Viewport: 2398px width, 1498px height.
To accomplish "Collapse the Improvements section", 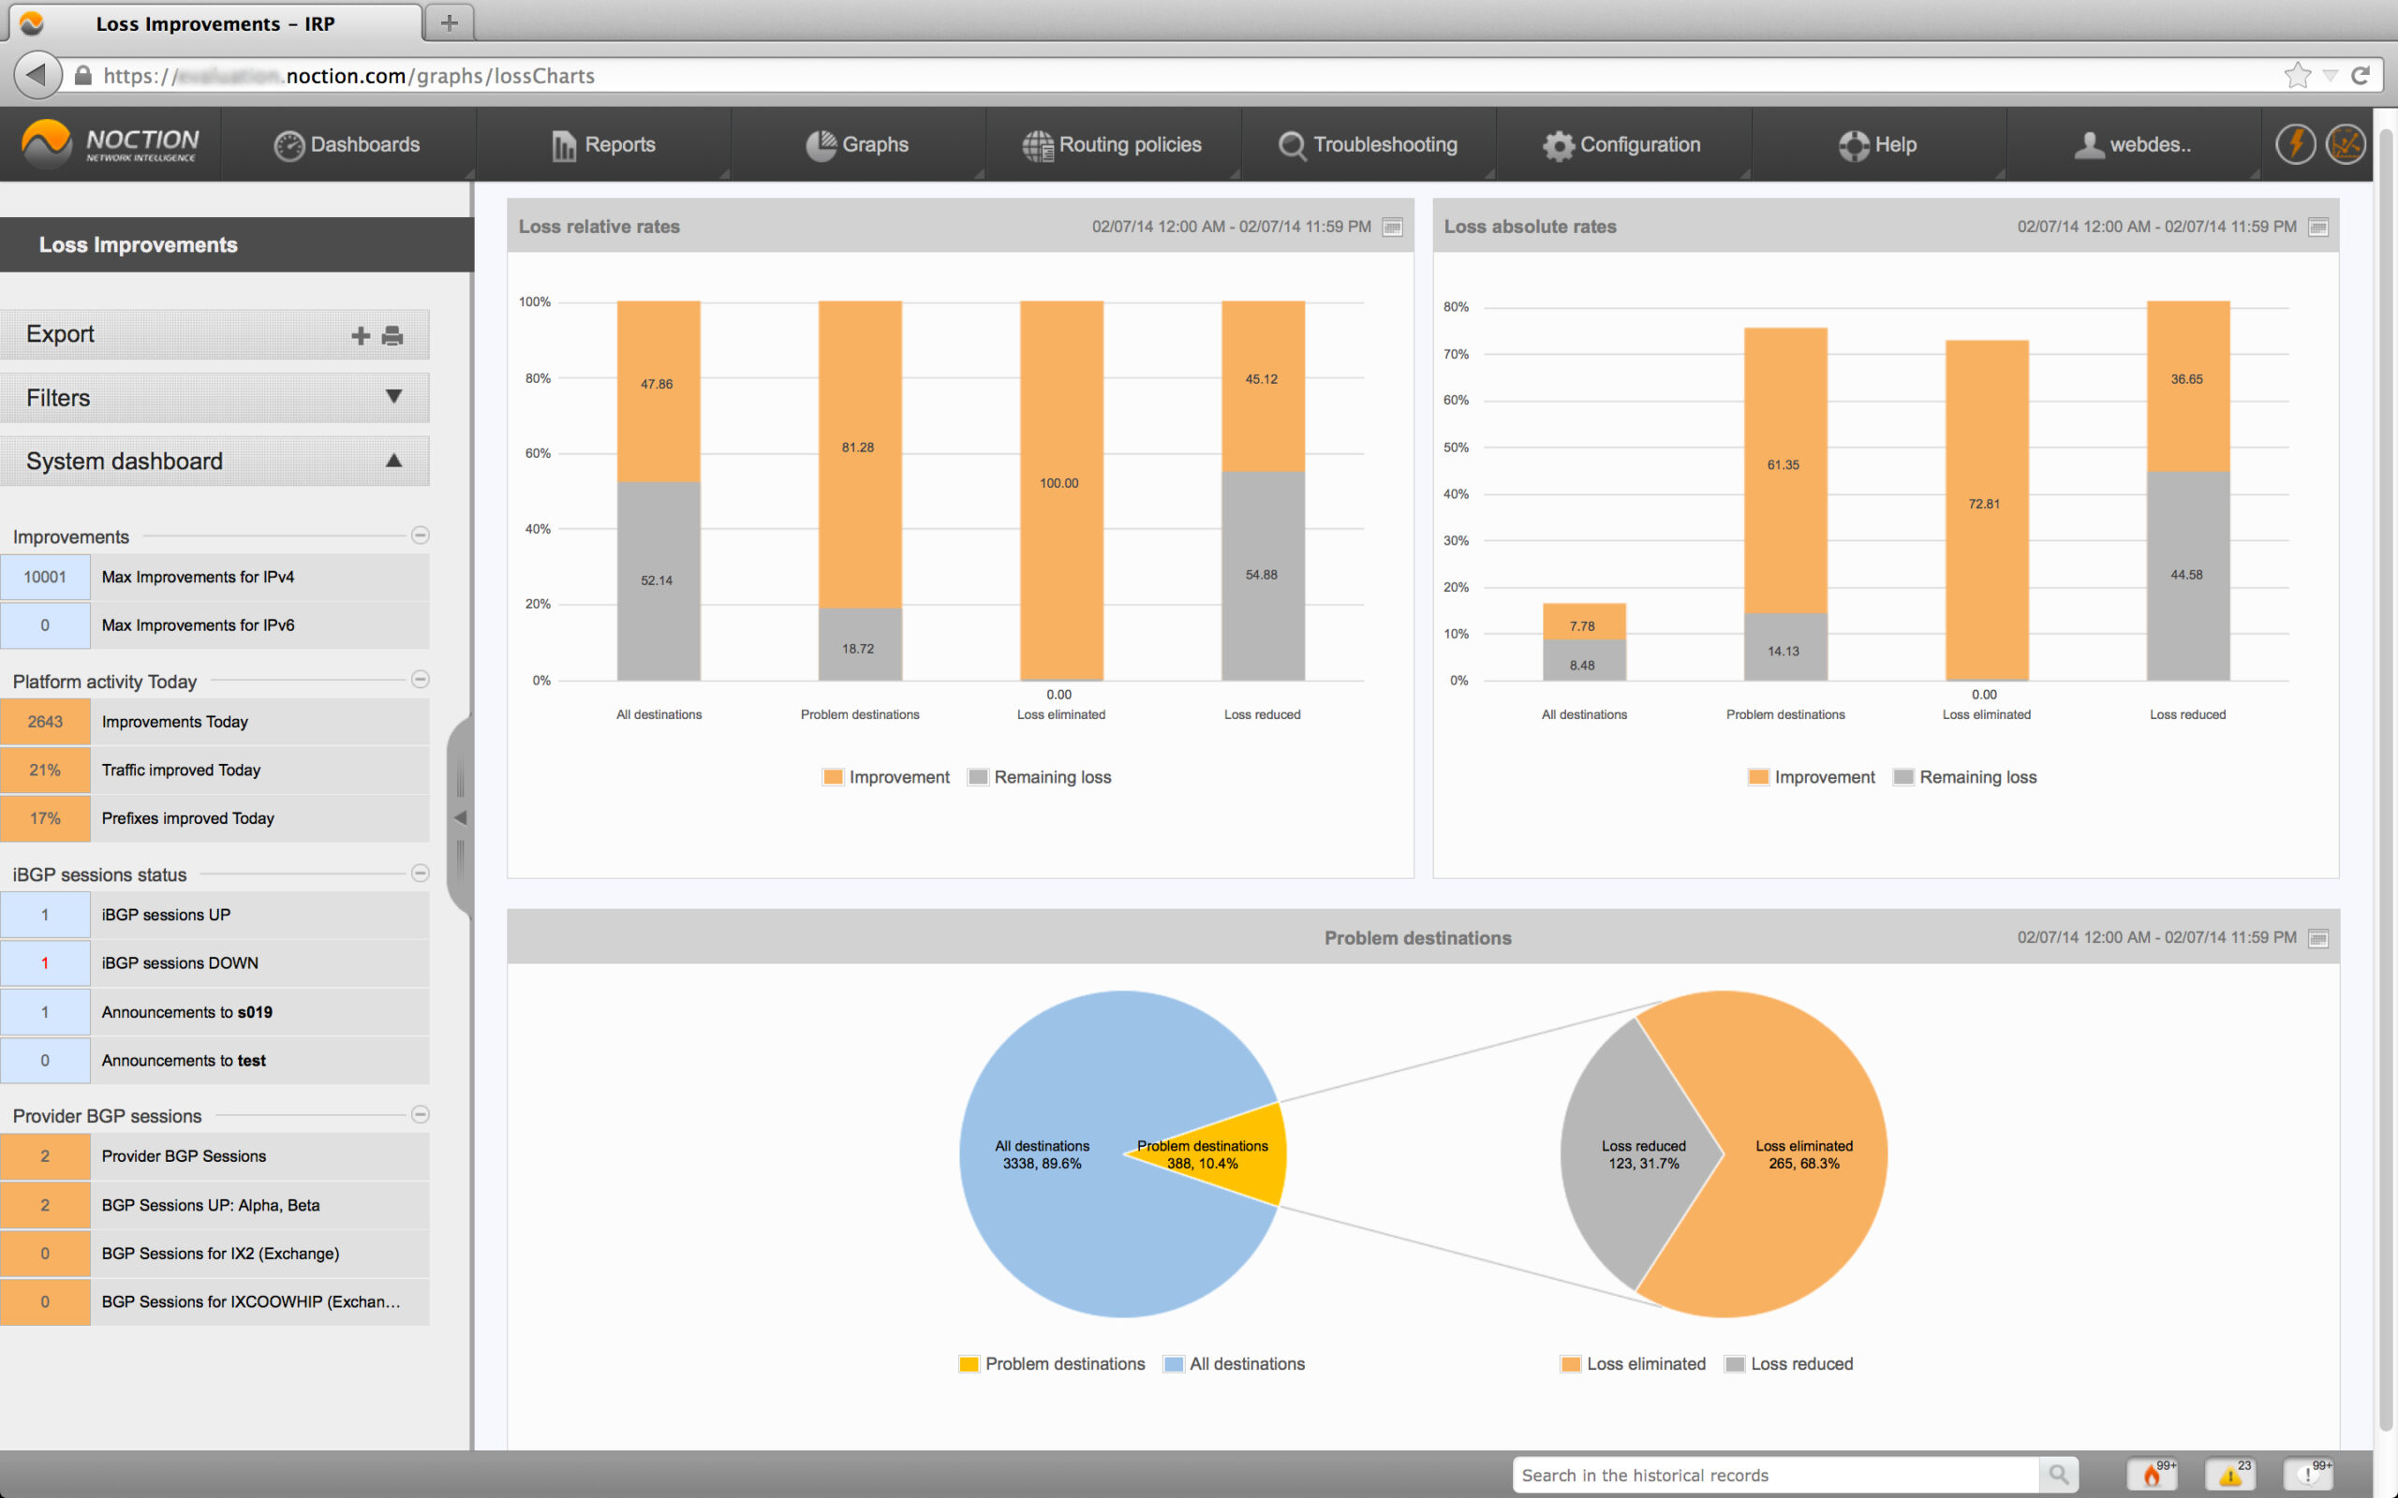I will 421,535.
